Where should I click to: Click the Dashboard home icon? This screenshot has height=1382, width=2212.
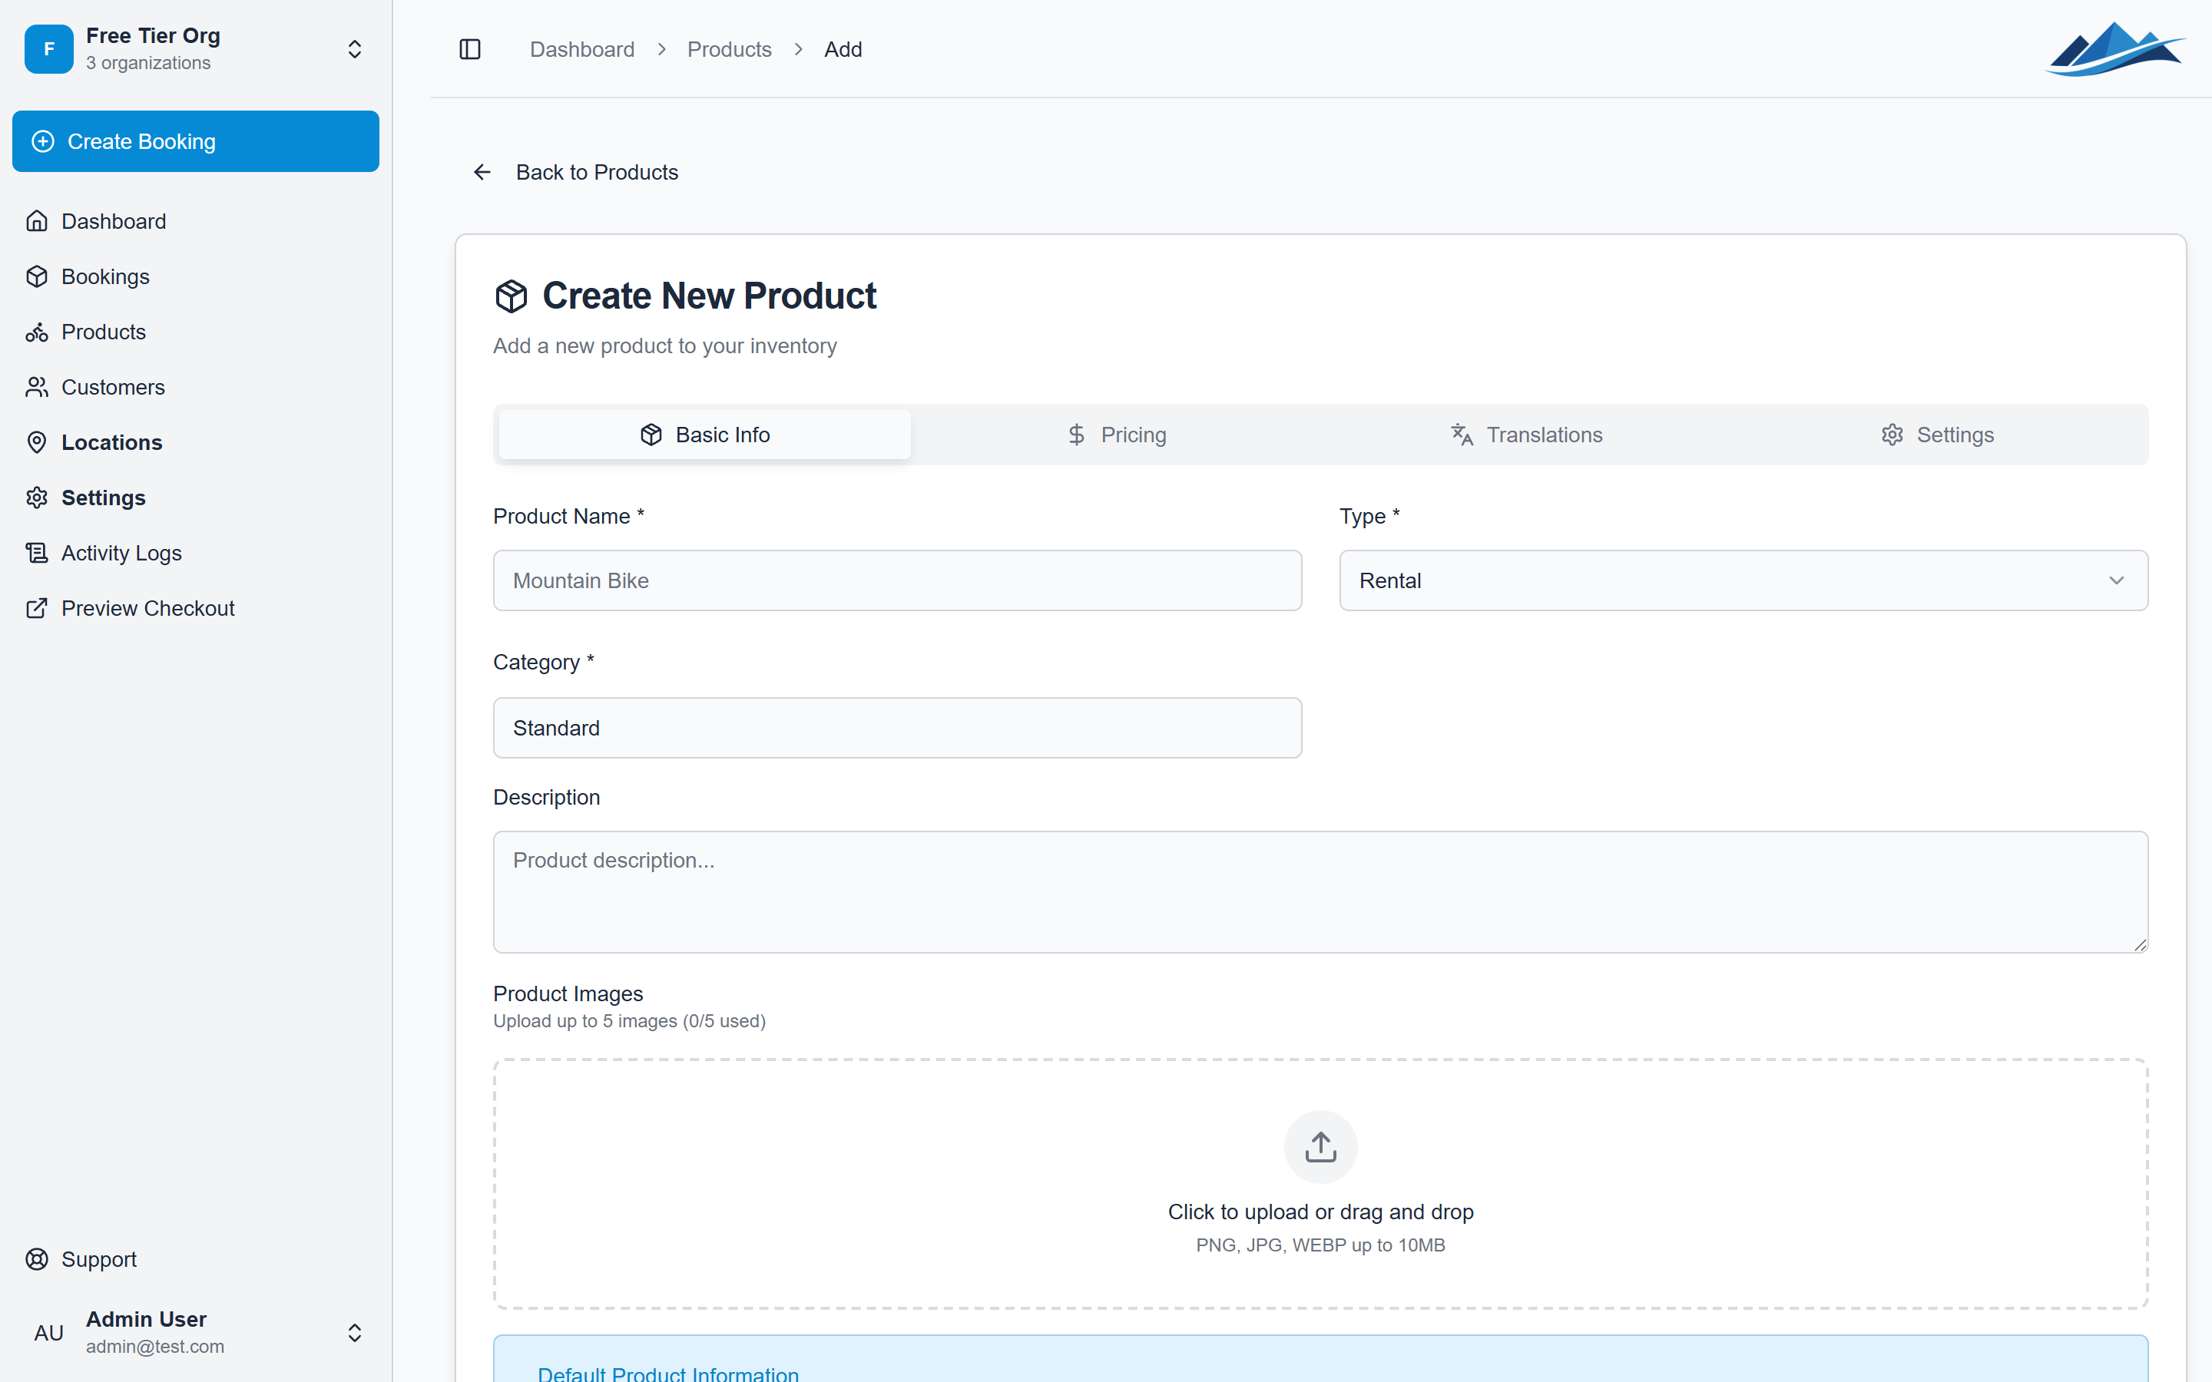[x=37, y=221]
